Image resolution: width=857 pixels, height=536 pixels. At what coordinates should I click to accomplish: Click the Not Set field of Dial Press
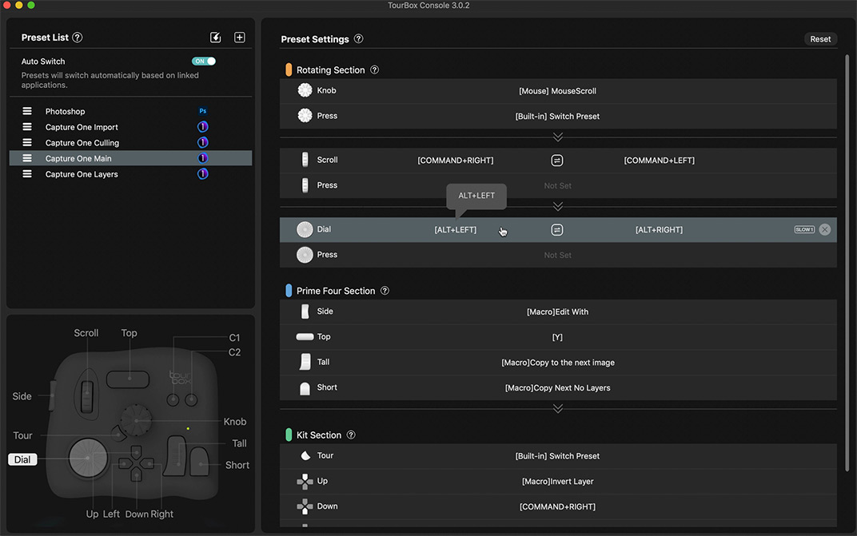click(x=557, y=255)
